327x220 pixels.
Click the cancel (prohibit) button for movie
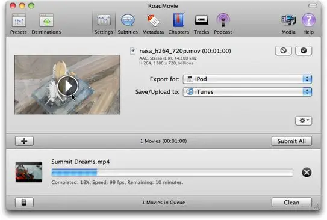(x=283, y=50)
